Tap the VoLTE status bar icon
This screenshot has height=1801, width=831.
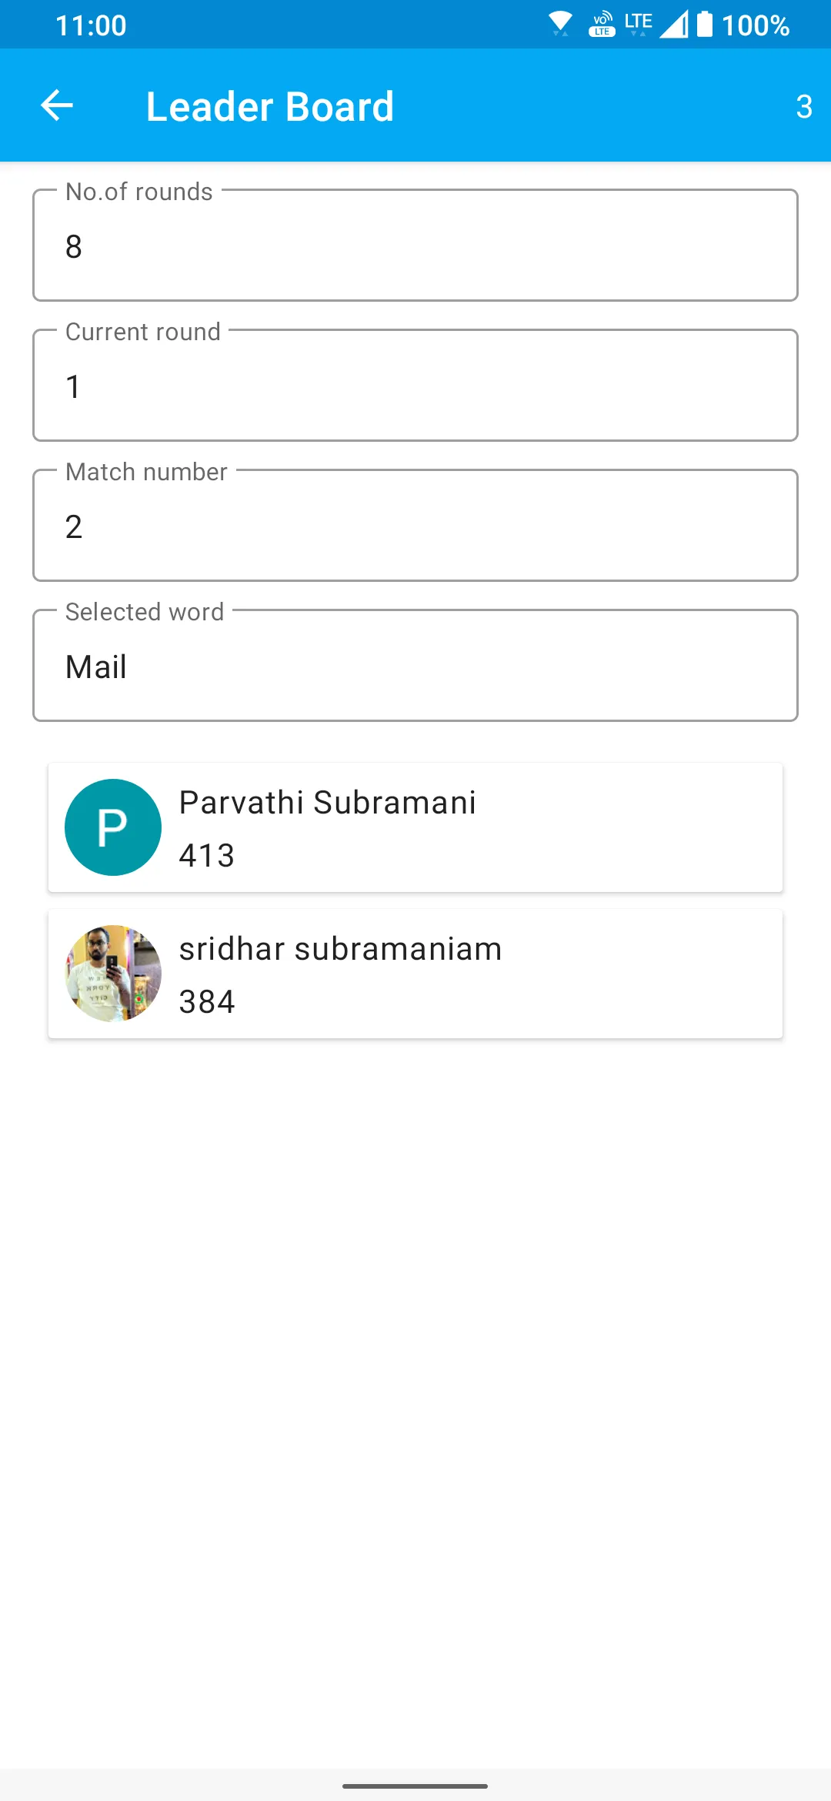coord(602,25)
